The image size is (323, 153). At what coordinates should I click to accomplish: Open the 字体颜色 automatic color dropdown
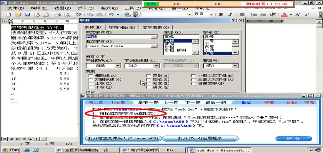coord(118,66)
